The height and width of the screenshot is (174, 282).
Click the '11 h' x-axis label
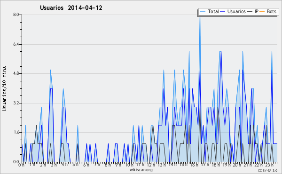(x=140, y=165)
